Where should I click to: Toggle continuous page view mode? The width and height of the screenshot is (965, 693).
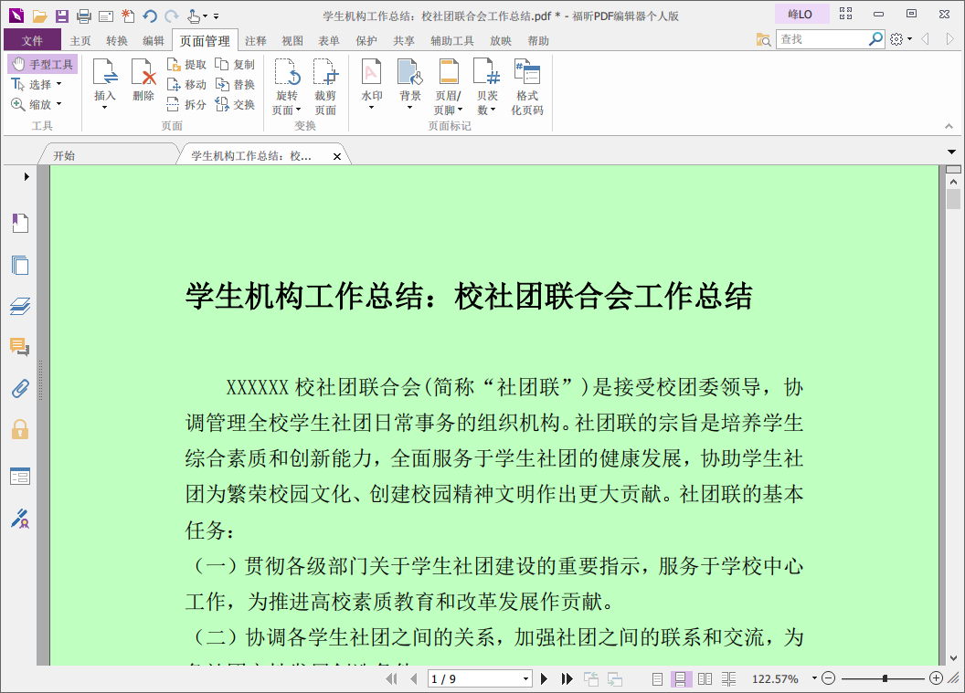(681, 679)
